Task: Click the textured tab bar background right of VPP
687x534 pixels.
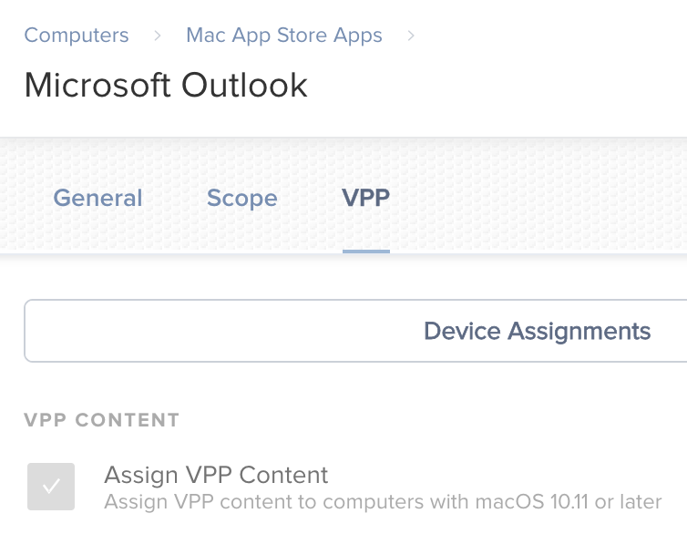Action: [538, 197]
